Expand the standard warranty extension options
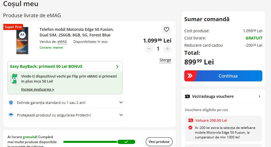The height and width of the screenshot is (147, 271). pos(121,102)
